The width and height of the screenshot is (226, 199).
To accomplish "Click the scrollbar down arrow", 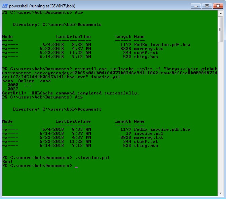I will tap(221, 193).
